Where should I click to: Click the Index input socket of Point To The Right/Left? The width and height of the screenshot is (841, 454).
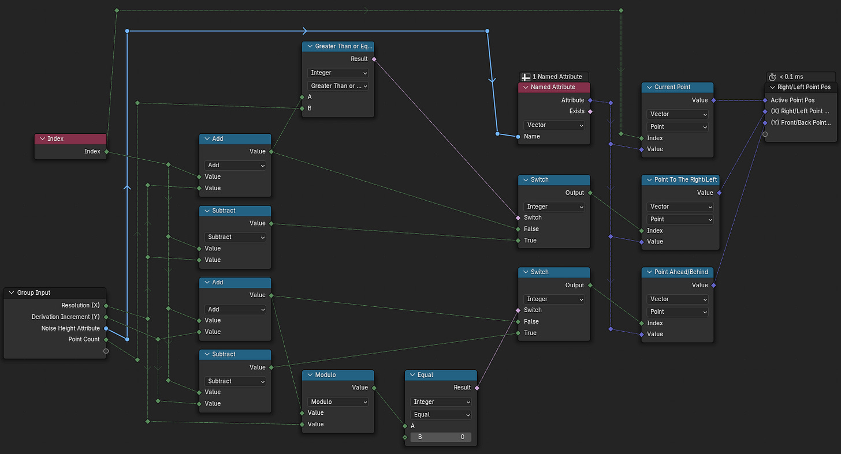point(641,231)
